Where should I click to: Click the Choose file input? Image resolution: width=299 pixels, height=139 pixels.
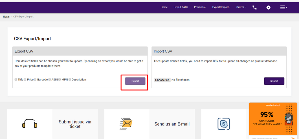pyautogui.click(x=162, y=80)
